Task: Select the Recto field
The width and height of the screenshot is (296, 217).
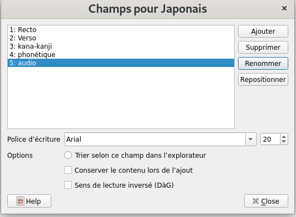Action: coord(121,30)
